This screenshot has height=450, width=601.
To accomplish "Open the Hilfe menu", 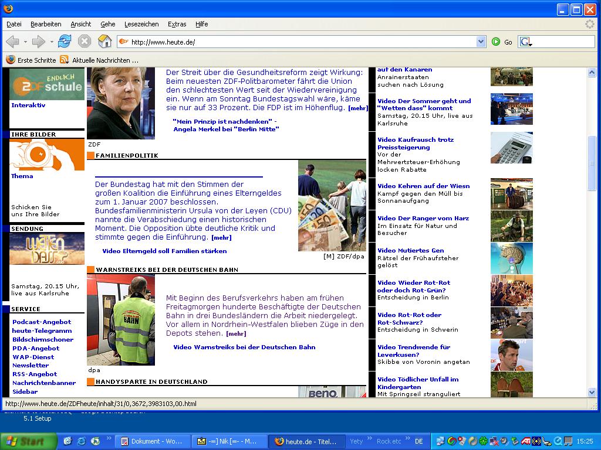I will tap(202, 24).
